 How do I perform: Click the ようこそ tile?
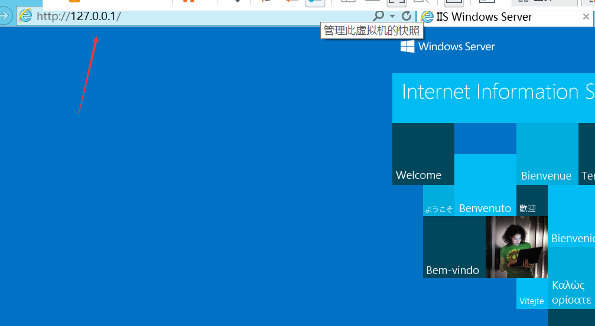click(x=438, y=201)
